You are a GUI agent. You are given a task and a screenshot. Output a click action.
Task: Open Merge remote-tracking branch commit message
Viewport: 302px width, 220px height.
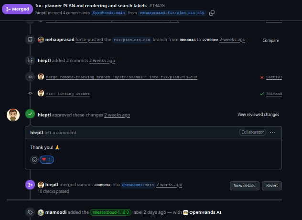(x=121, y=77)
